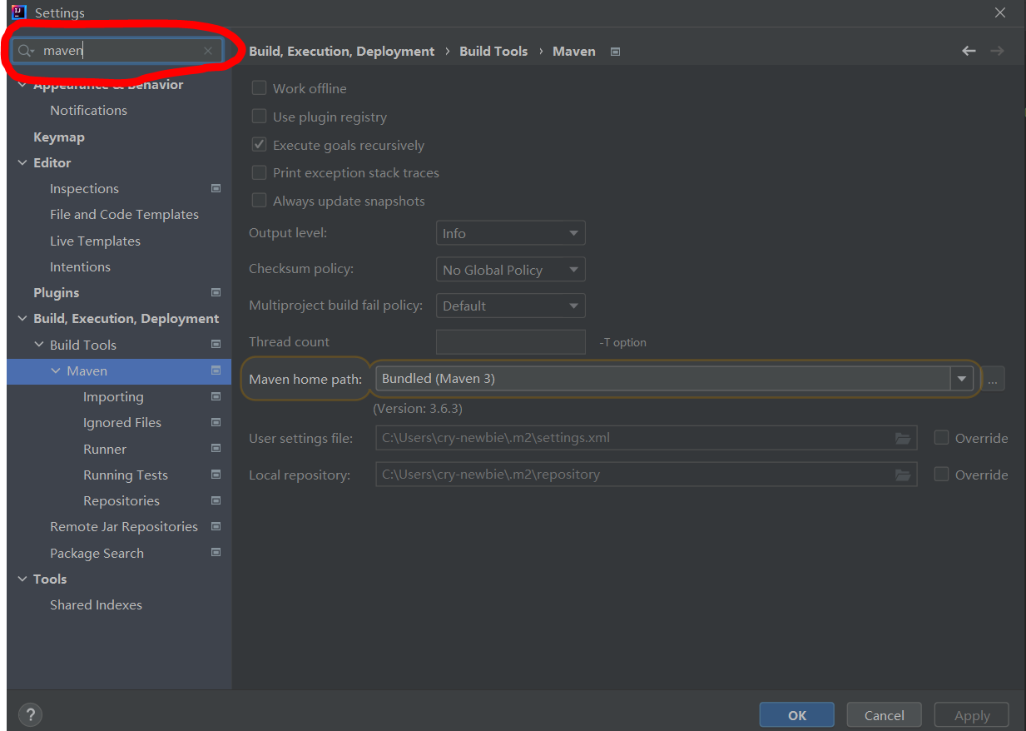This screenshot has width=1026, height=731.
Task: Collapse Appearance & Behavior section
Action: [x=22, y=85]
